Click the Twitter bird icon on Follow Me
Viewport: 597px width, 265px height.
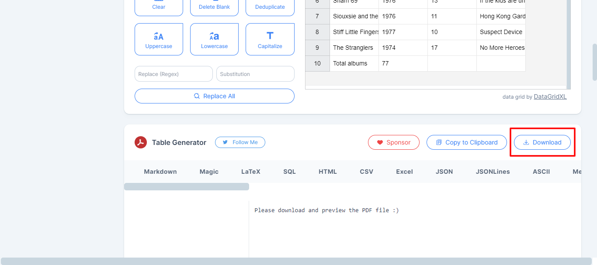click(225, 142)
